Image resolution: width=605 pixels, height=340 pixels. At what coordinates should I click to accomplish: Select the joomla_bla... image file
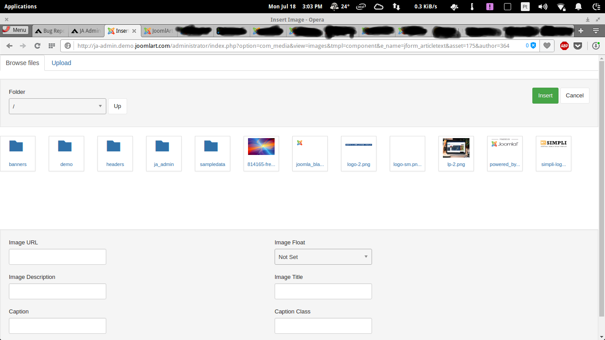click(310, 154)
